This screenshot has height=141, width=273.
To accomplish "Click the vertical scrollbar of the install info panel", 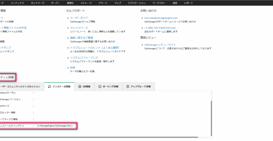I will point(211,117).
